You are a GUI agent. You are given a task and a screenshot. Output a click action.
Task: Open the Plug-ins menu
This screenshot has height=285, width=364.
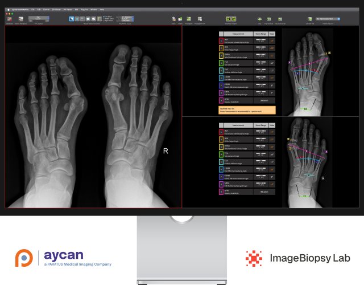coord(84,10)
